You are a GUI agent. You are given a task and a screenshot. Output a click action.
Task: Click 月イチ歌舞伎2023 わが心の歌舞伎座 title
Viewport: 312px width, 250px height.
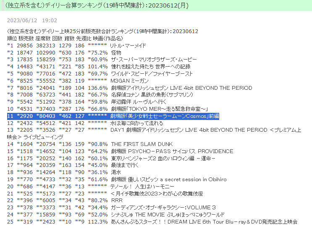[157, 193]
